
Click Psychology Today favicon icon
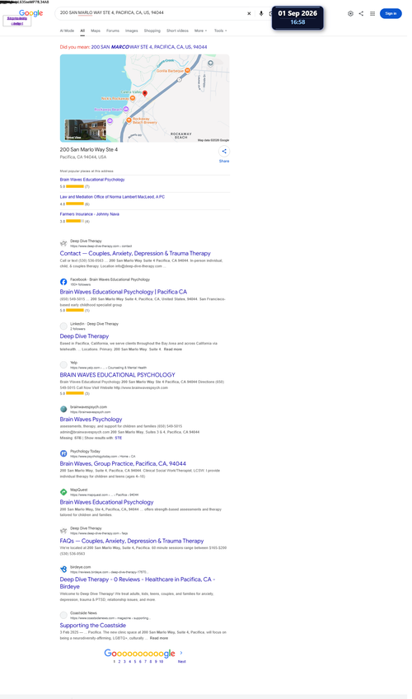tap(63, 453)
